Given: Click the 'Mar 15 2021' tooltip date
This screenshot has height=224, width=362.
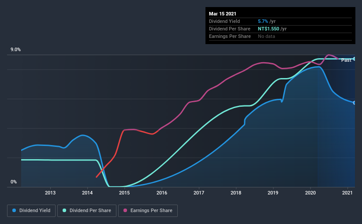Looking at the screenshot, I should (x=223, y=14).
